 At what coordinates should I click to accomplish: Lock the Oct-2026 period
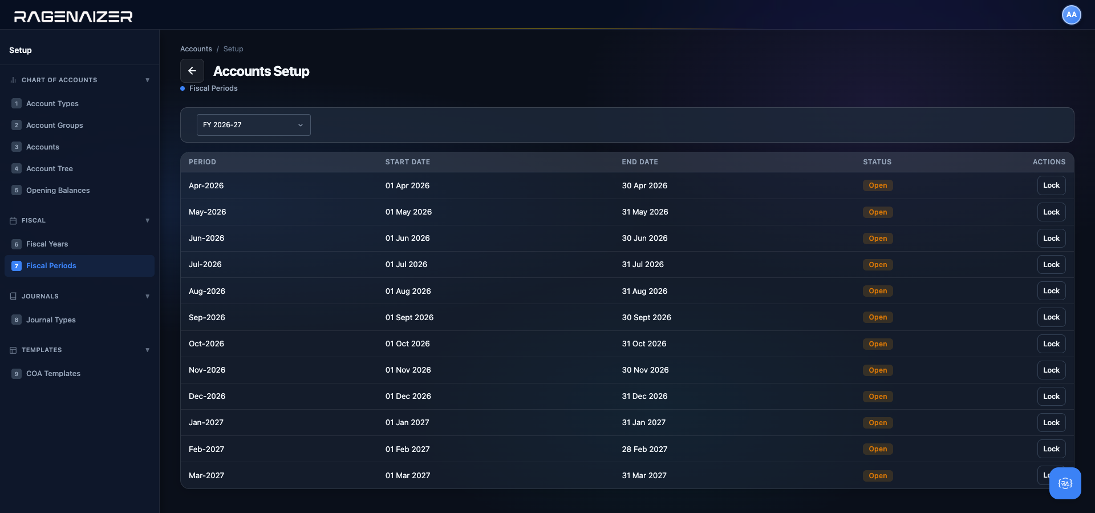(1051, 344)
